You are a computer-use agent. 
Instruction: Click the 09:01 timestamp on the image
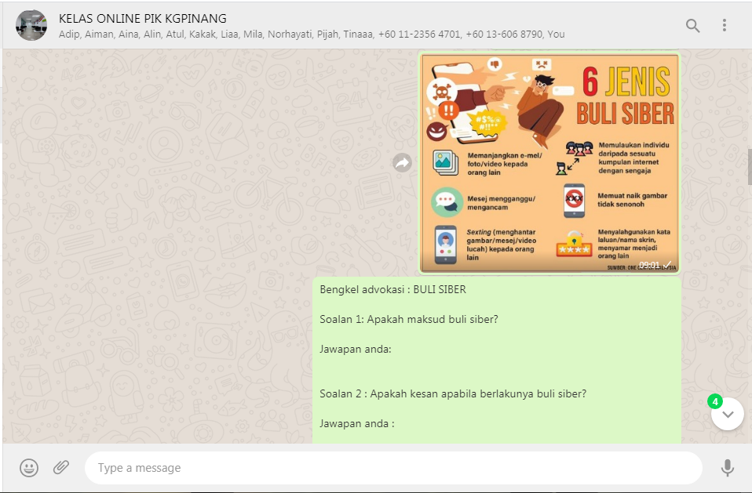coord(649,265)
